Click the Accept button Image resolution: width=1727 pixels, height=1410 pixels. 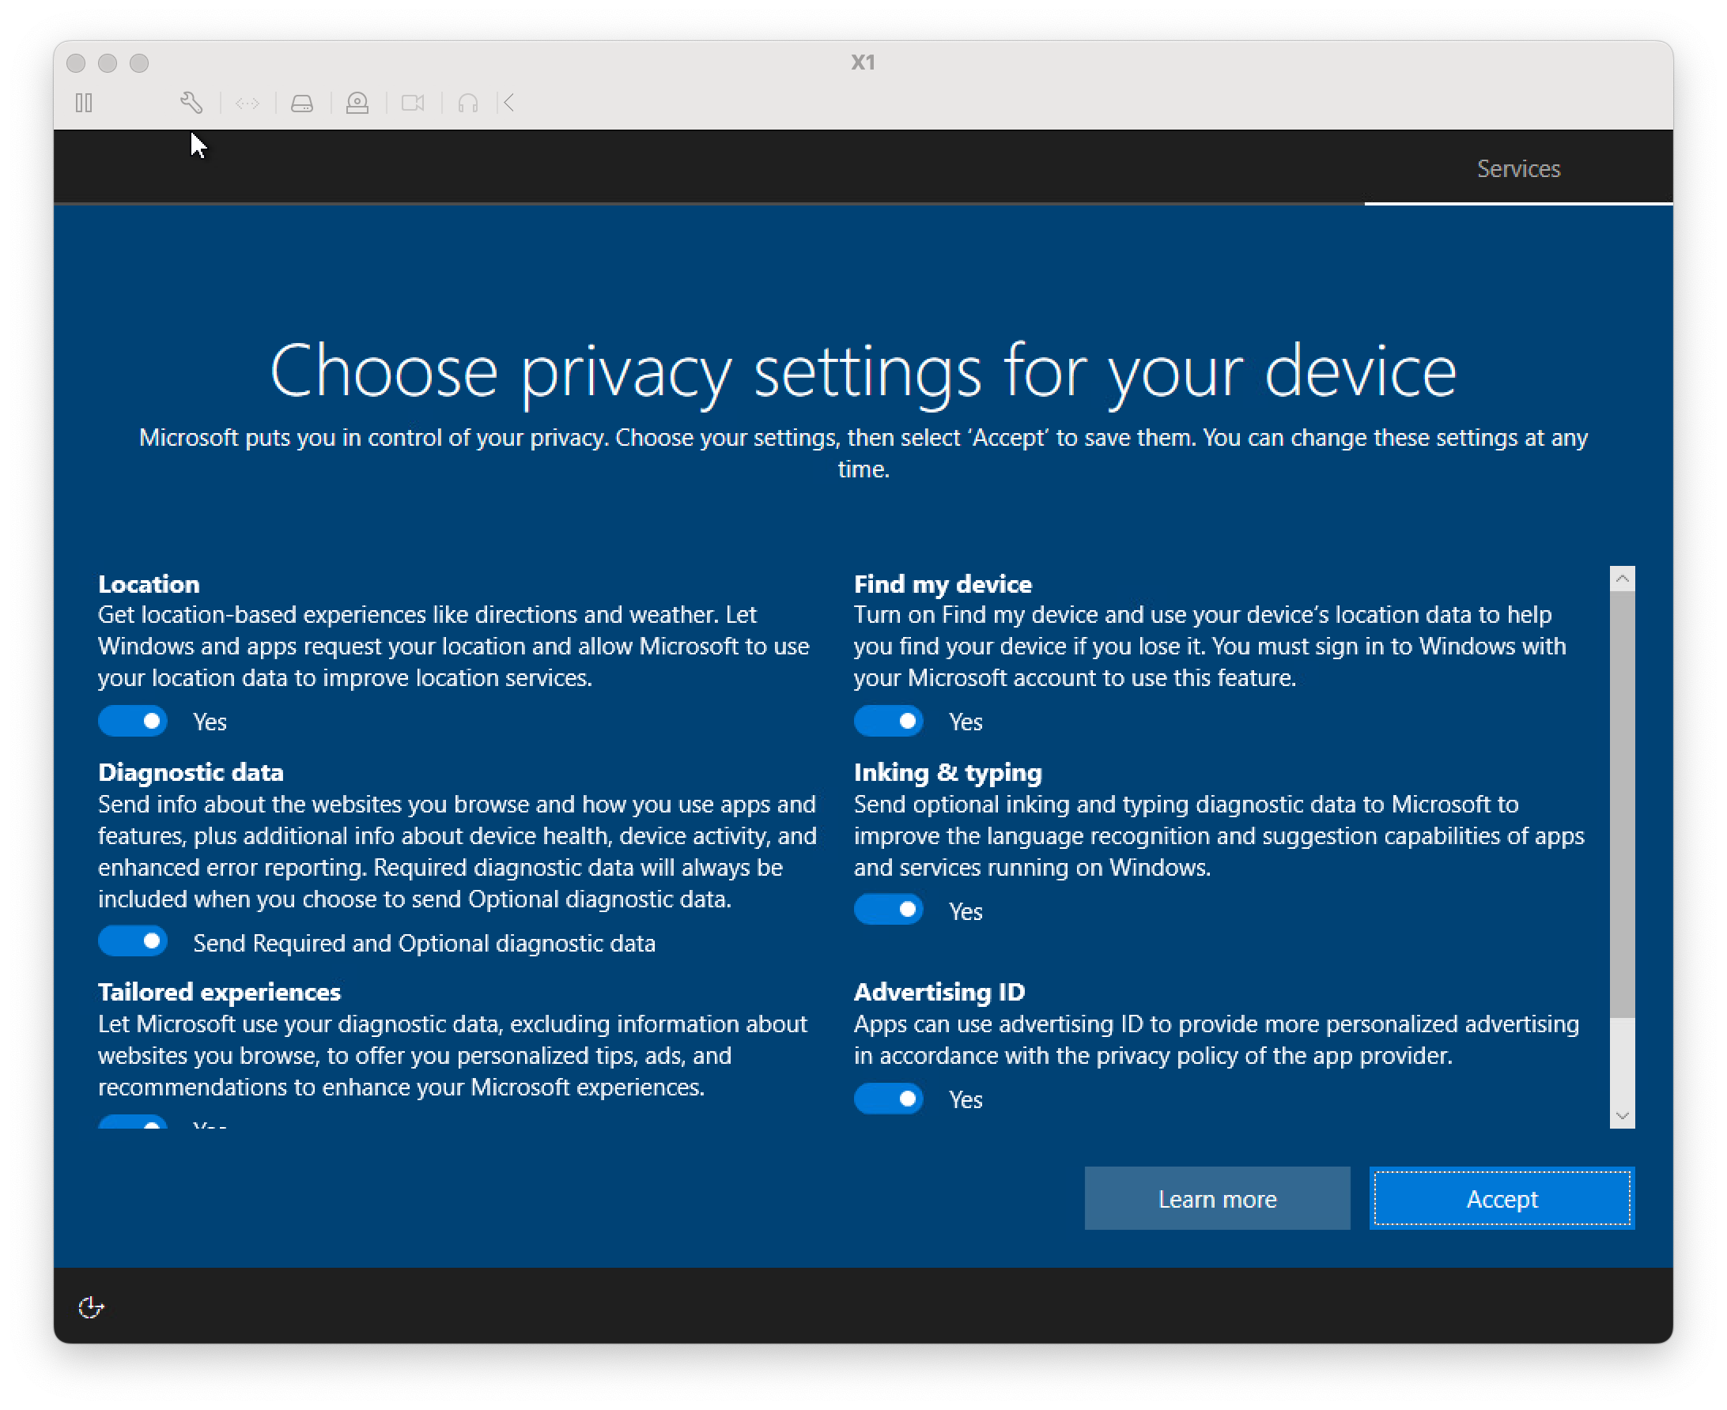(1500, 1199)
